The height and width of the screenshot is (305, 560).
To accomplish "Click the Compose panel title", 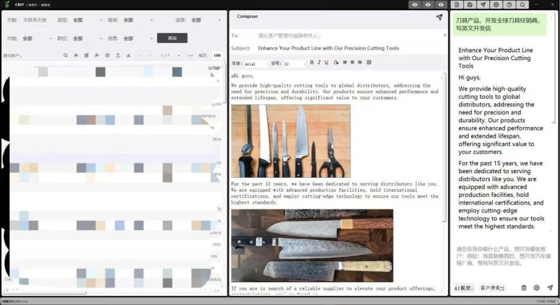I will (247, 16).
